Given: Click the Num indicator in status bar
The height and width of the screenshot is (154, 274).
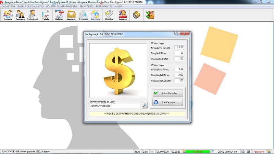Looking at the screenshot, I should coord(138,152).
